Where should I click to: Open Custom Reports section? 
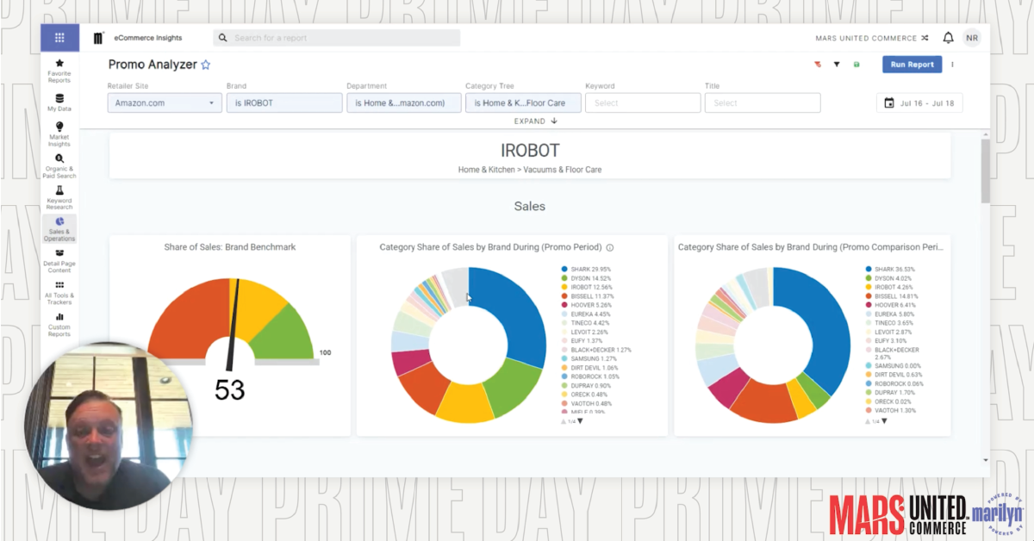click(59, 324)
